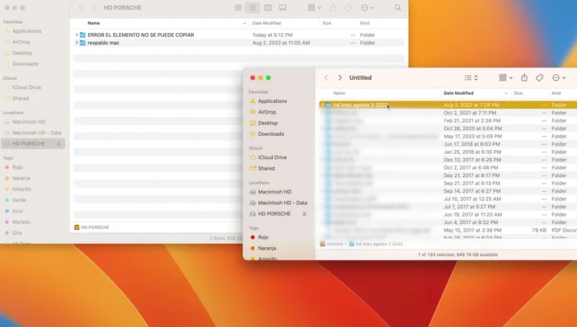
Task: Sort by Name in Untitled window
Action: coord(339,93)
